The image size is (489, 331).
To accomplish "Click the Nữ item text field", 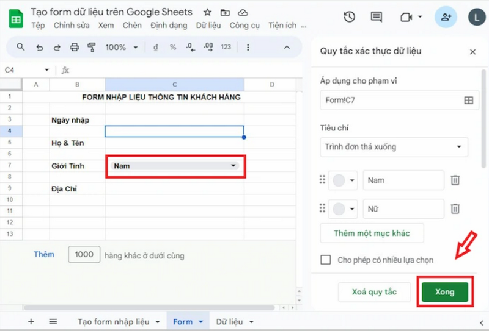I will pos(403,209).
